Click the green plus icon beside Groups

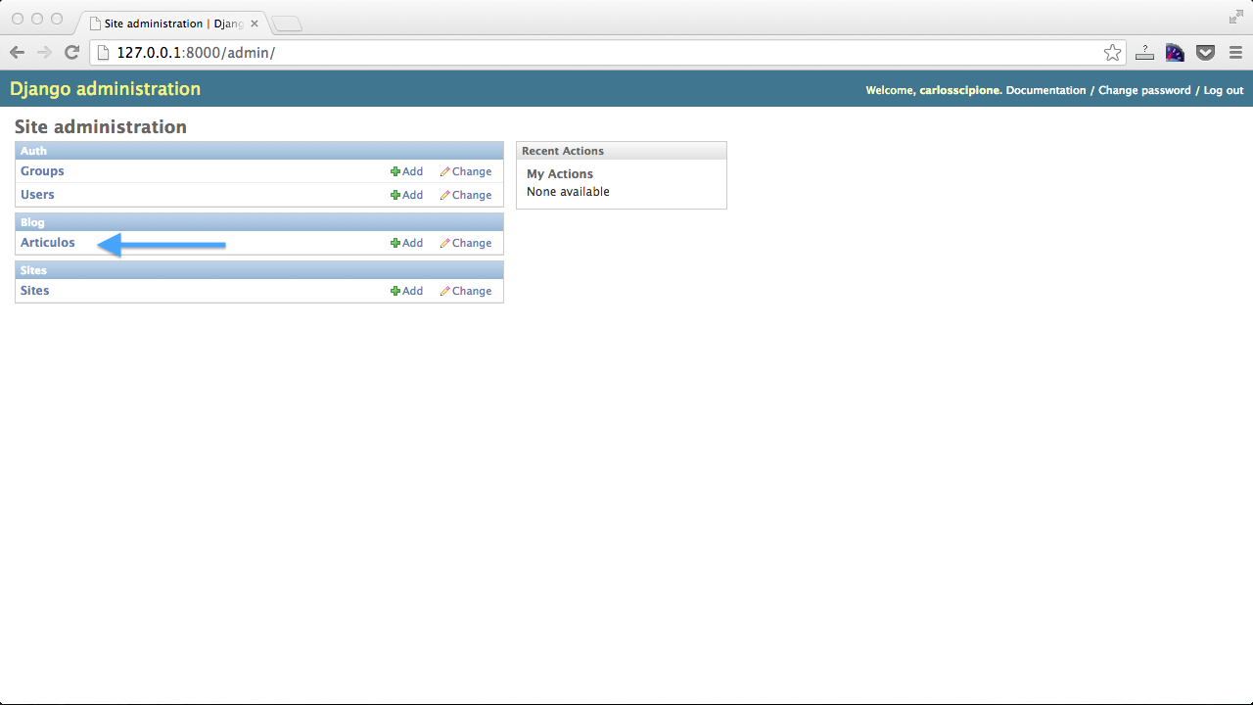395,171
